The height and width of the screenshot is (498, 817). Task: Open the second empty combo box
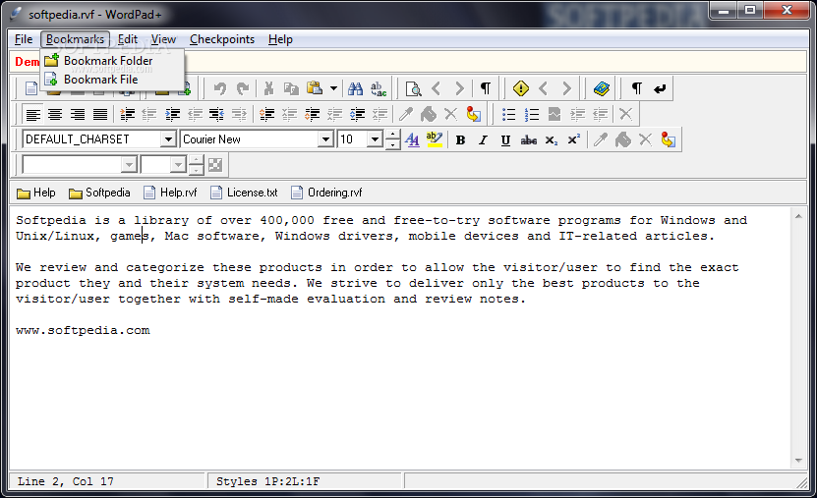(x=163, y=165)
